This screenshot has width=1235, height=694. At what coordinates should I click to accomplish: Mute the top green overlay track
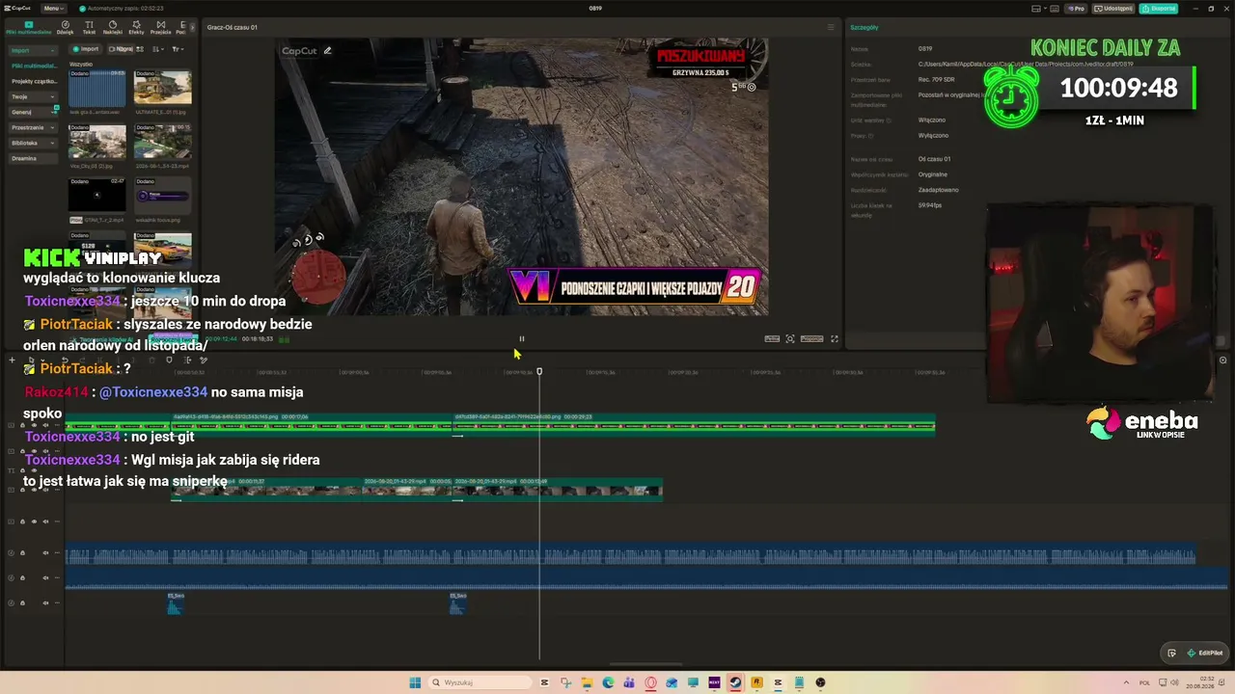tap(45, 425)
